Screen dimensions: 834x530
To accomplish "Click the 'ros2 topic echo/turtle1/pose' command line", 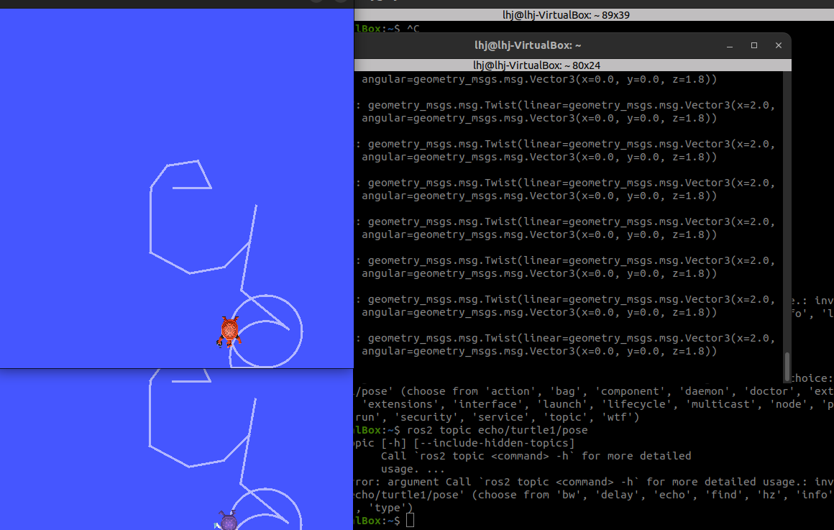I will [x=498, y=430].
